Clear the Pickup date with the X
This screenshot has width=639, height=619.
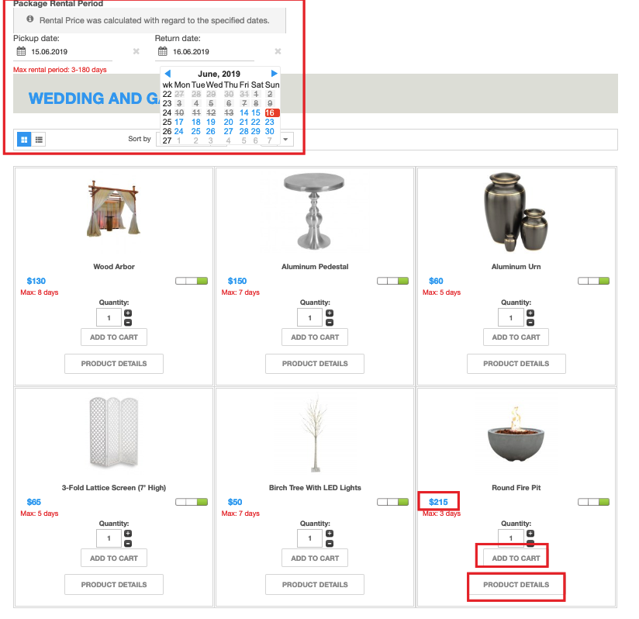tap(136, 52)
